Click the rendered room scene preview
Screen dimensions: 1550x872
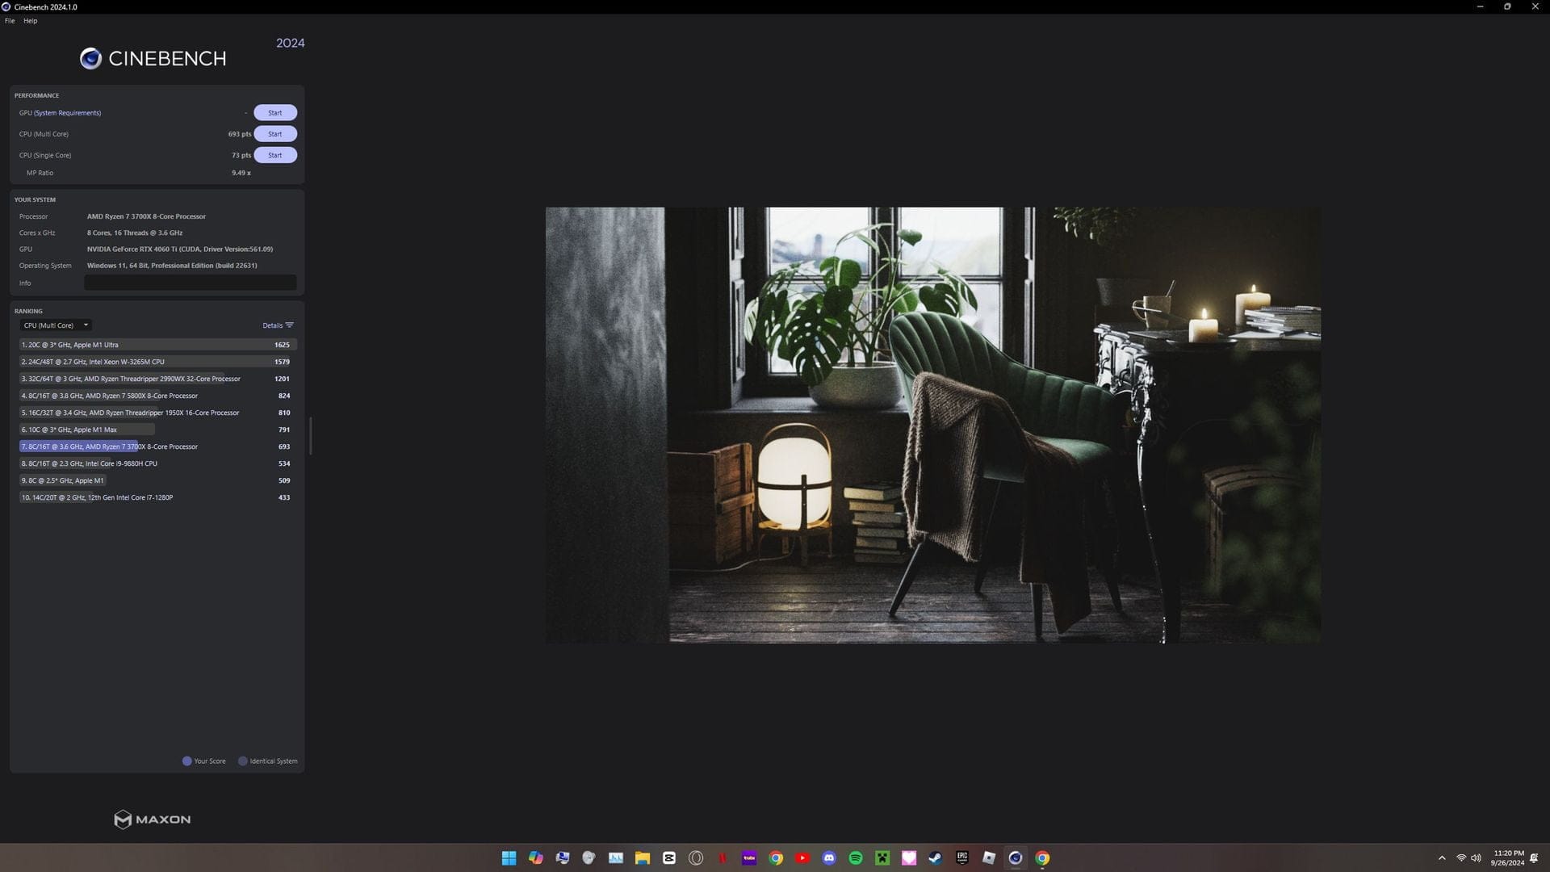click(x=933, y=426)
